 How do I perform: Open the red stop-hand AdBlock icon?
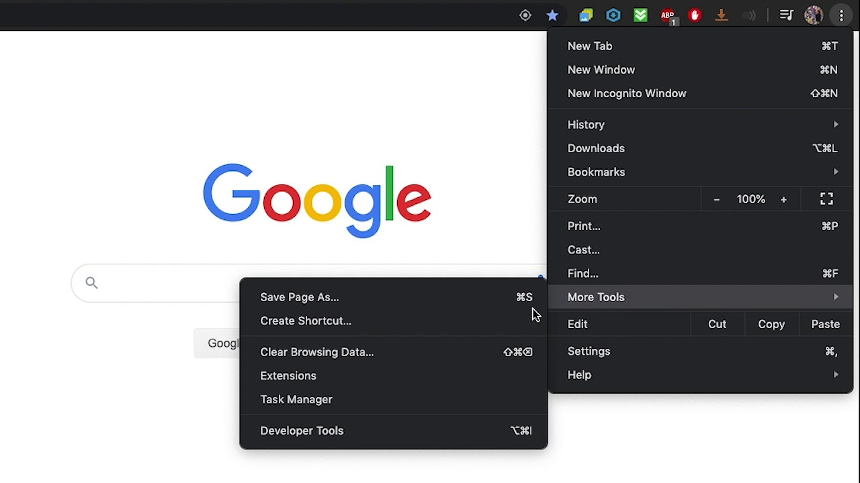tap(695, 15)
